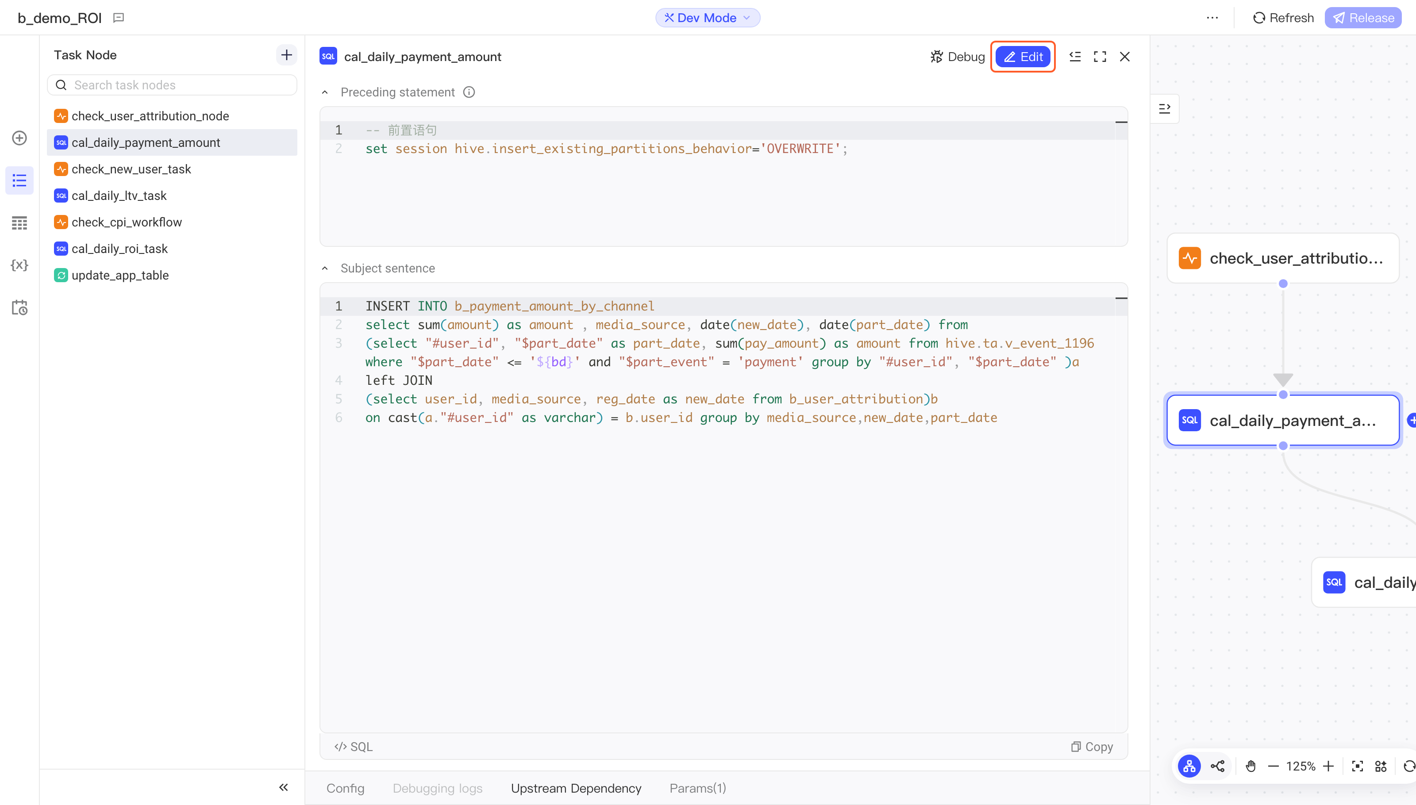Switch to the Config tab

point(345,788)
